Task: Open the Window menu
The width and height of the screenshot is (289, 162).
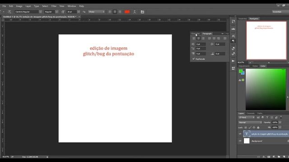Action: pyautogui.click(x=71, y=6)
